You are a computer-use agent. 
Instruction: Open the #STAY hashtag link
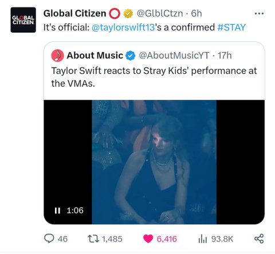[x=231, y=28]
